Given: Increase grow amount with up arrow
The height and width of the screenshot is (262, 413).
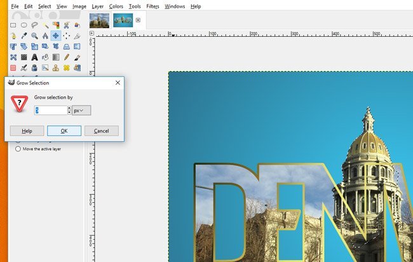Looking at the screenshot, I should coord(69,108).
